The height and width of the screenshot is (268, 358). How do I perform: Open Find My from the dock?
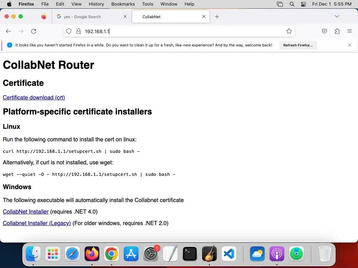(x=296, y=254)
